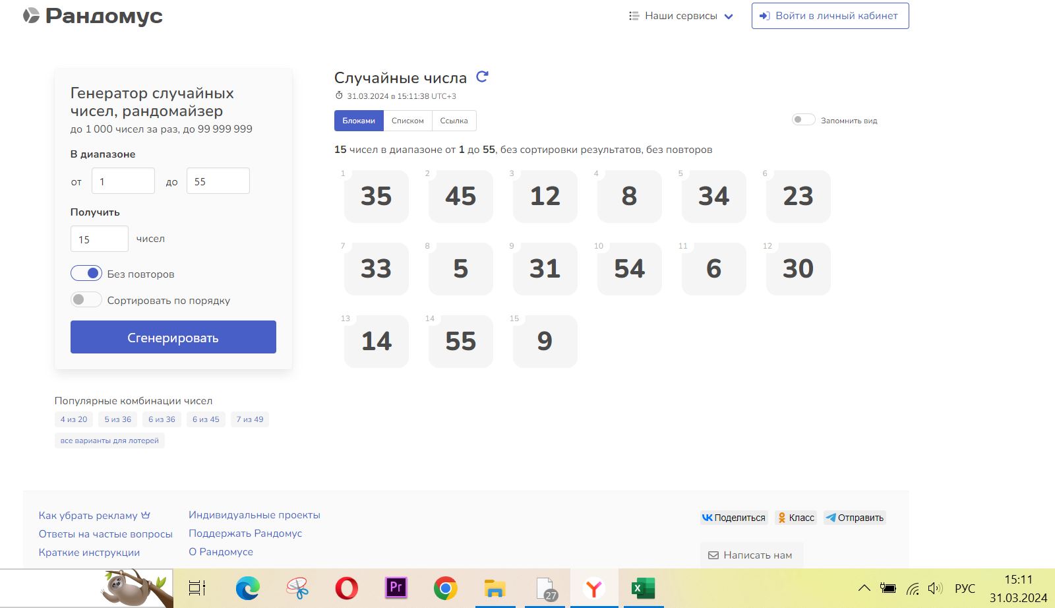Click the Рандомус logo icon
The height and width of the screenshot is (608, 1055).
click(31, 16)
